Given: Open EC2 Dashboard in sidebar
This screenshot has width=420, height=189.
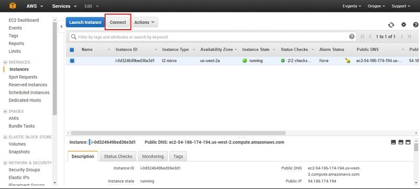Looking at the screenshot, I should tap(23, 20).
